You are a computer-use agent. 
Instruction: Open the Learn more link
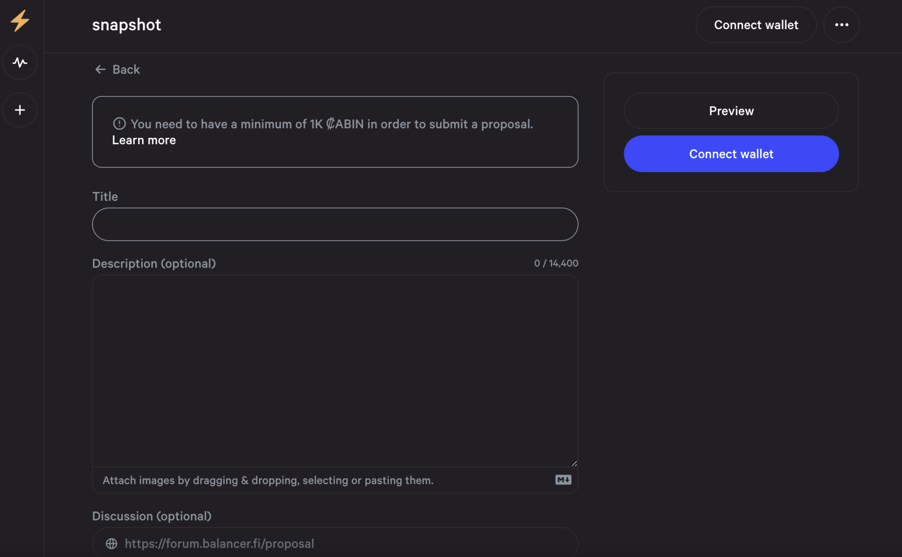pos(144,140)
